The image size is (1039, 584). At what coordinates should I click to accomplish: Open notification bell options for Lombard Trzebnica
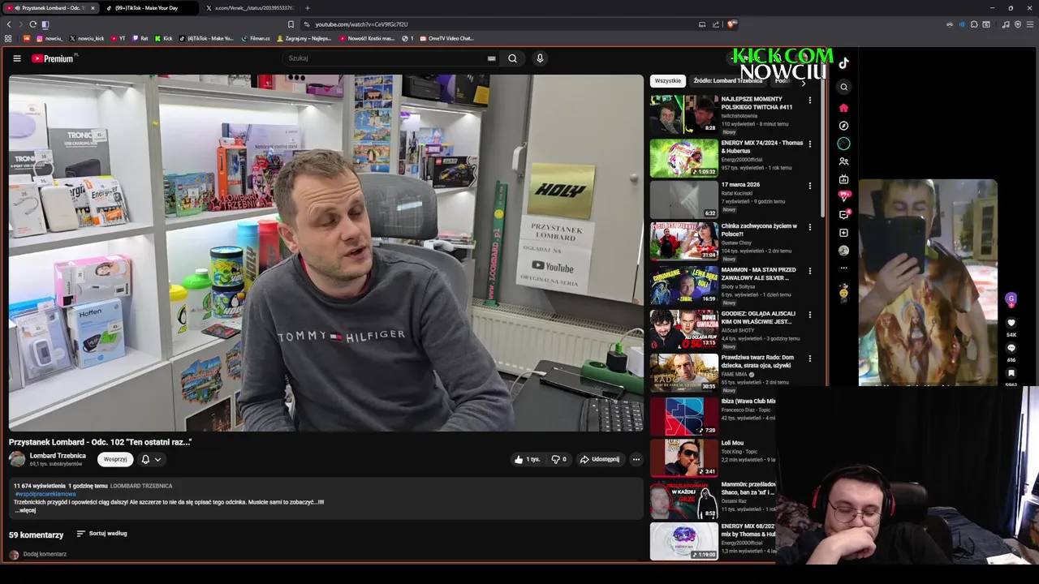pos(151,459)
